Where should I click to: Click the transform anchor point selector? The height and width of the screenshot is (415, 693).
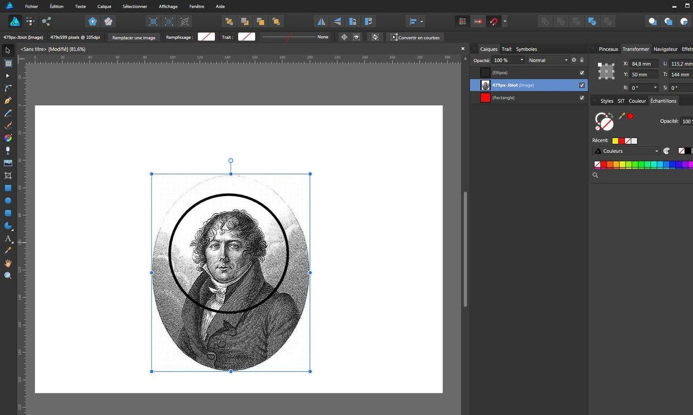click(x=606, y=71)
